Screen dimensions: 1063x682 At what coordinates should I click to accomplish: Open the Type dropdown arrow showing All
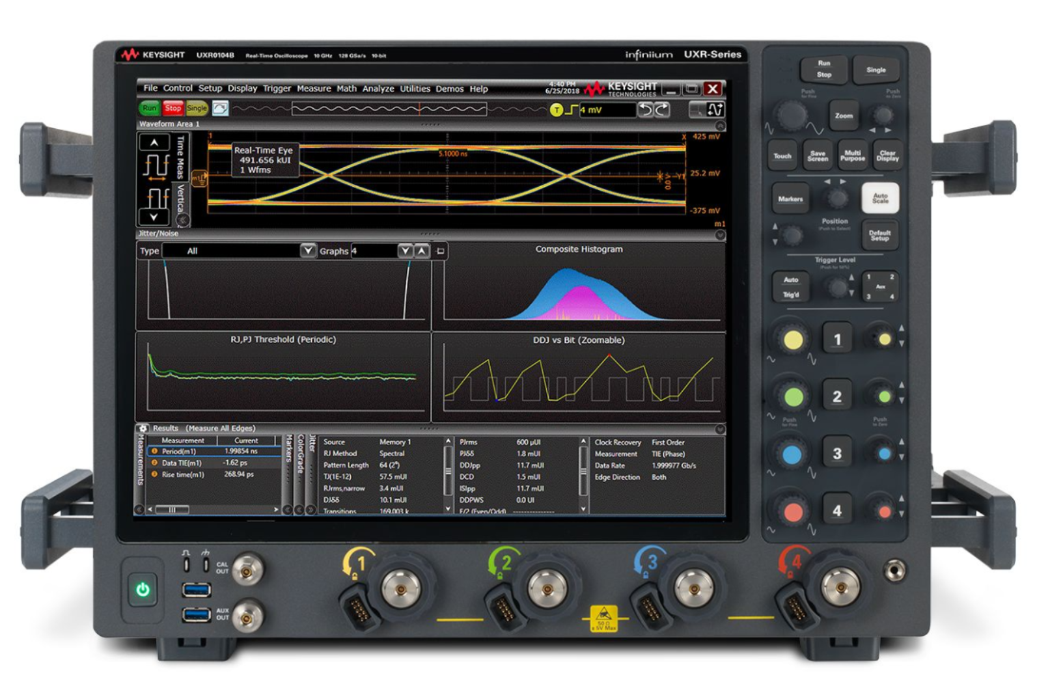[x=308, y=251]
